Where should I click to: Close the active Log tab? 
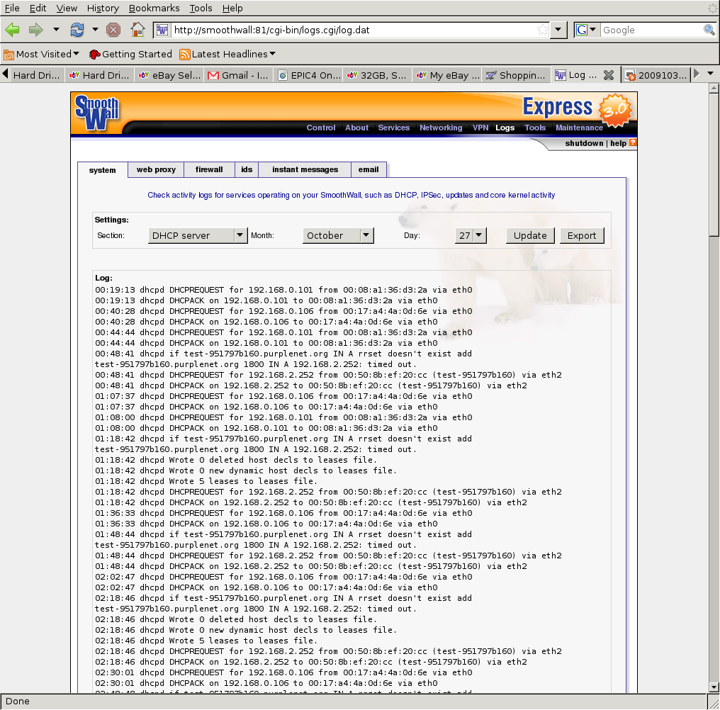(608, 75)
